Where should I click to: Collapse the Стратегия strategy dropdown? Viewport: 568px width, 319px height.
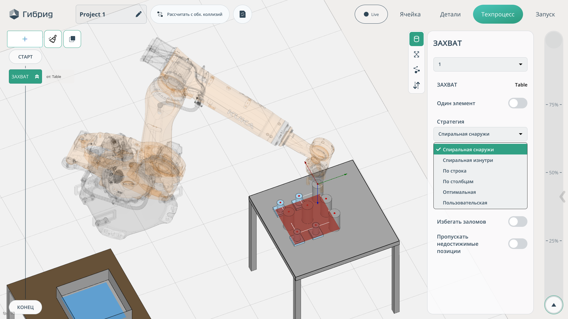pos(480,134)
